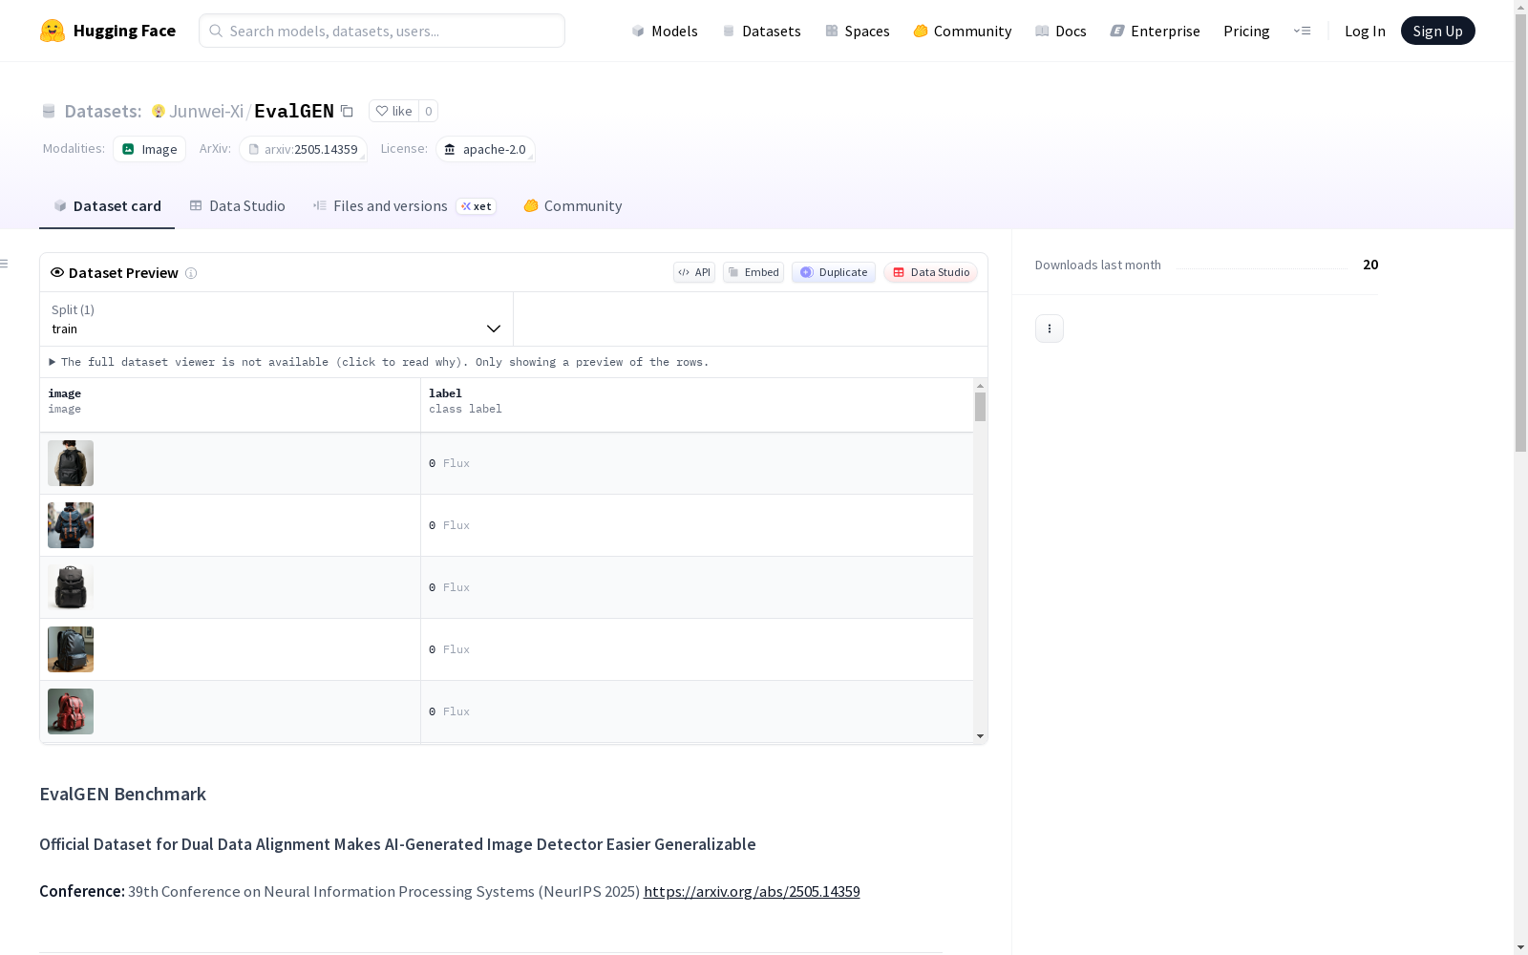Like the EvalGEN dataset
The height and width of the screenshot is (955, 1528).
393,111
